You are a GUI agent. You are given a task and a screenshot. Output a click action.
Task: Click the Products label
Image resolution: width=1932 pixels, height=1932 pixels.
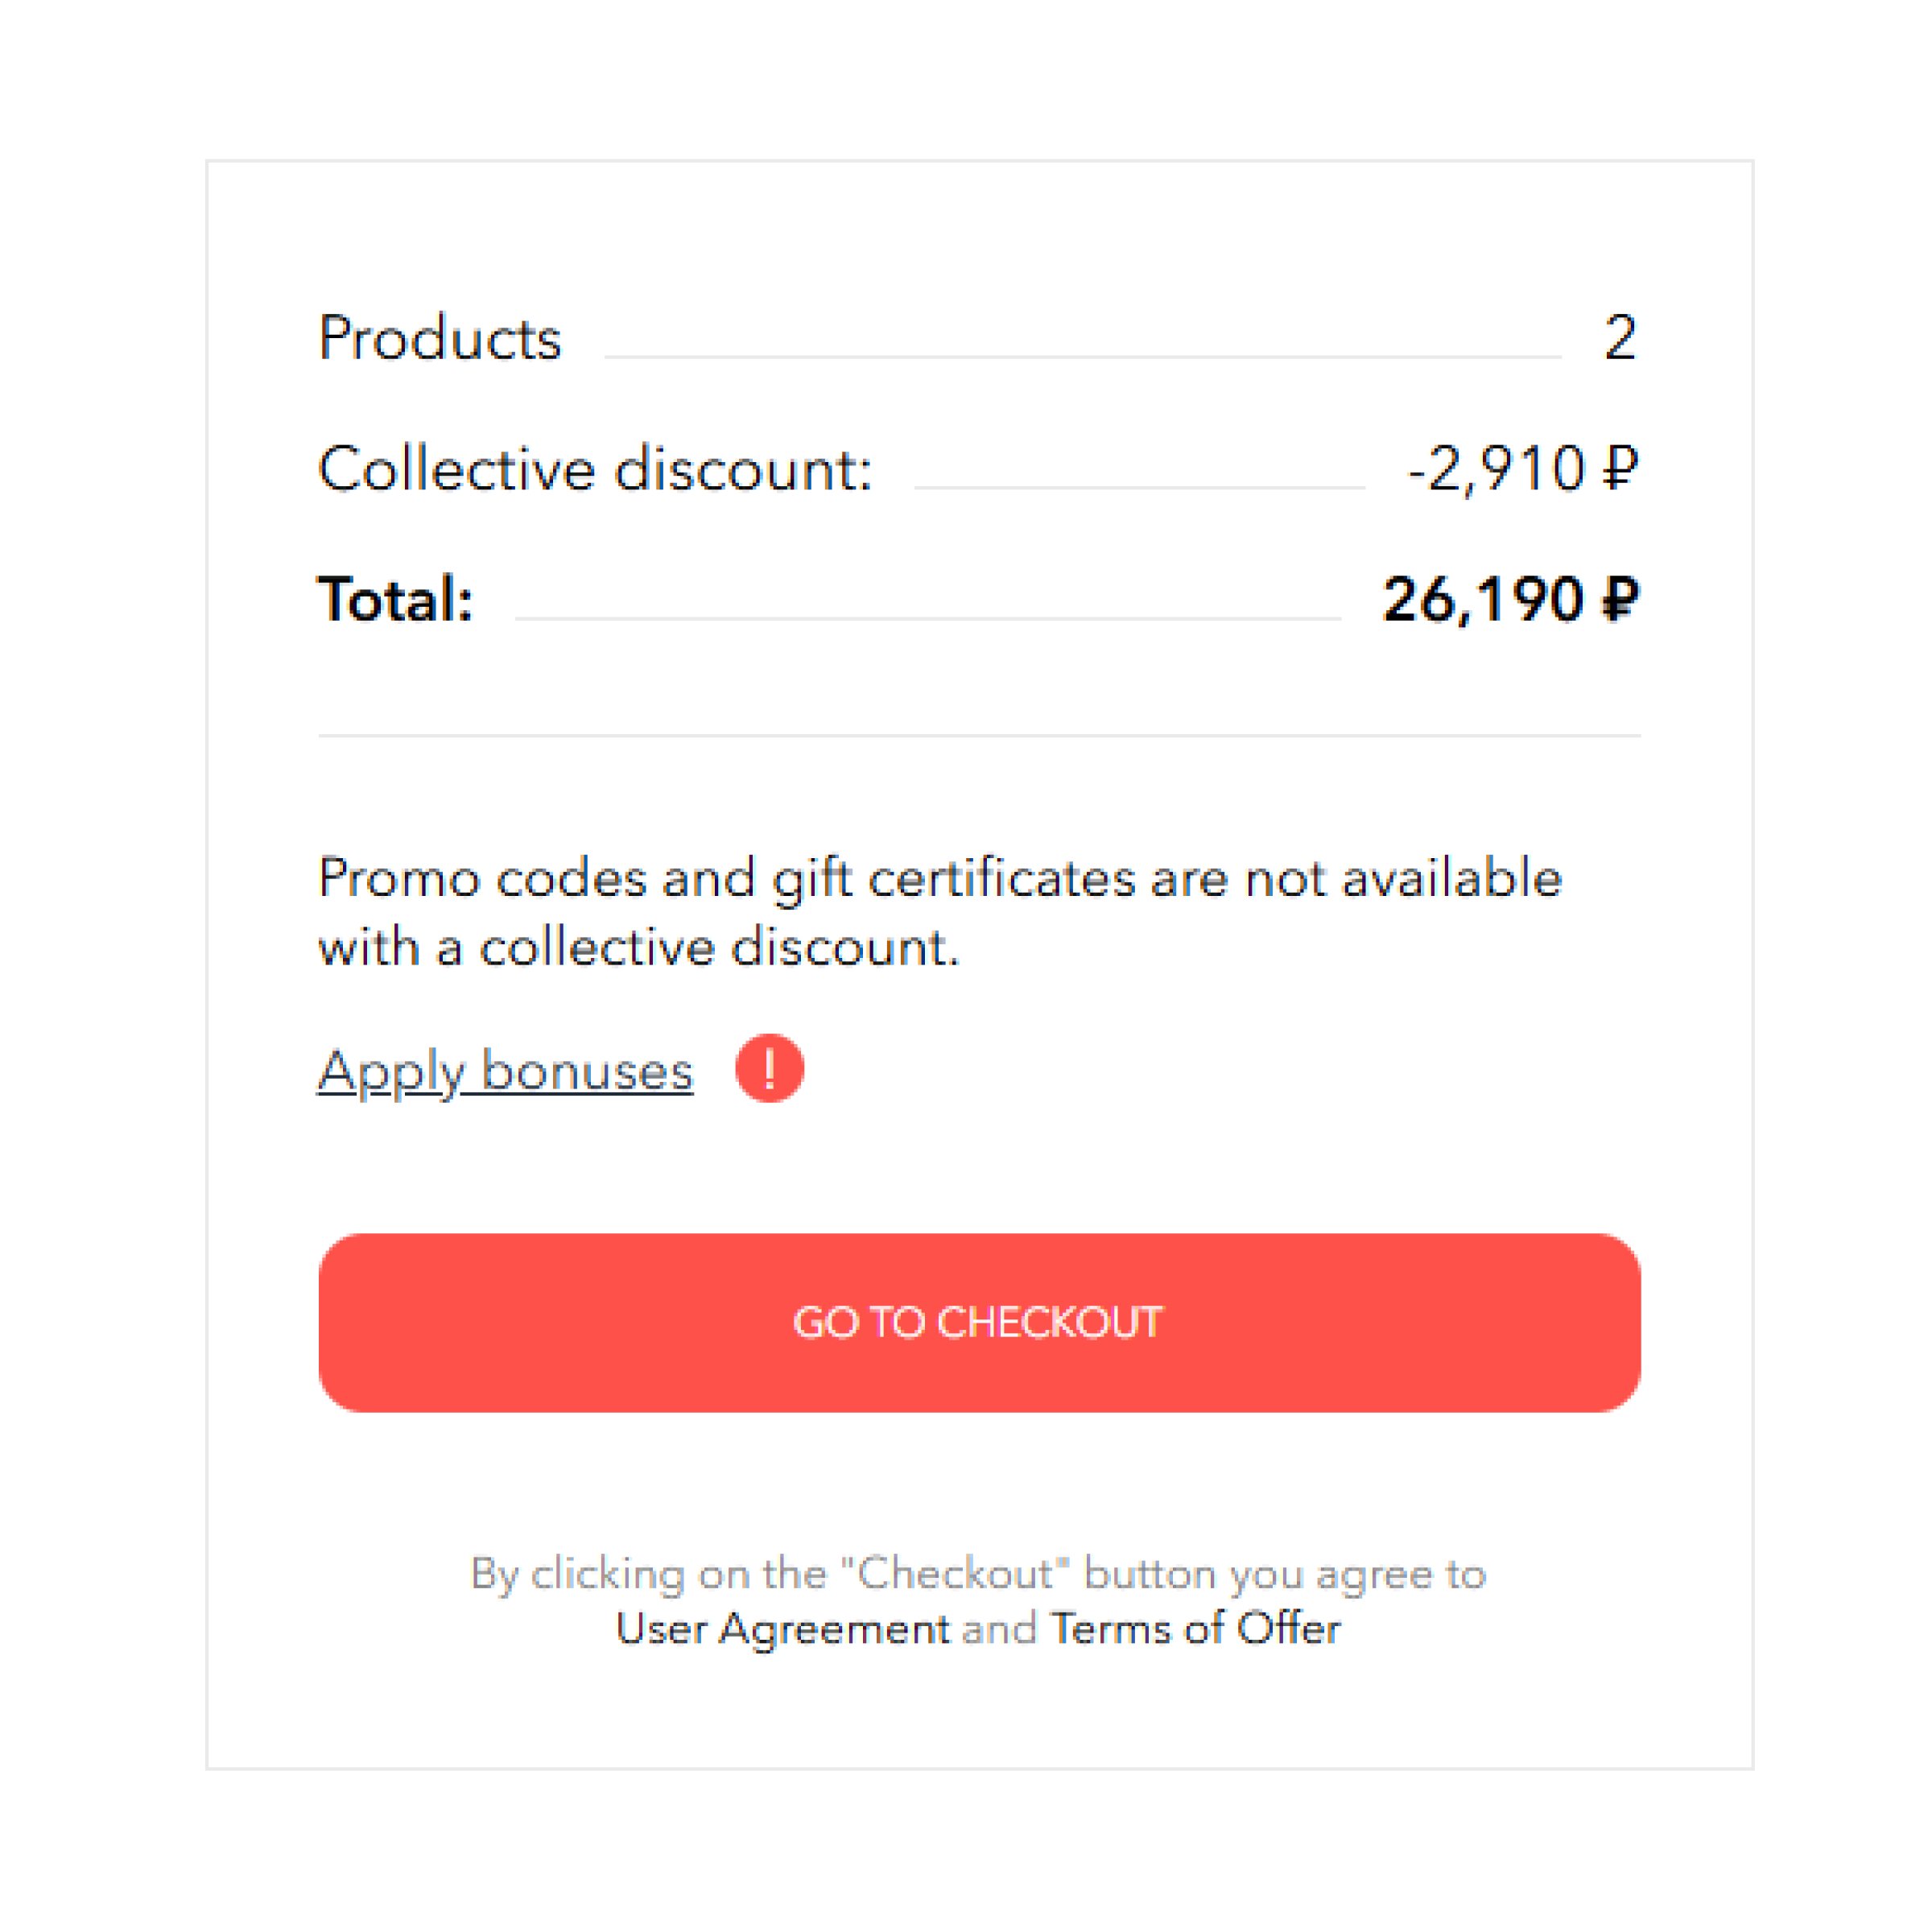(440, 338)
